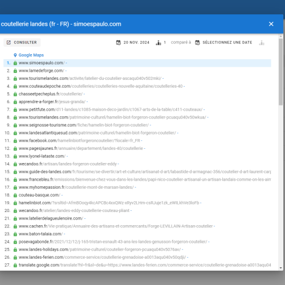Open www.landes-holidays.com result
285x285 pixels.
[100, 250]
